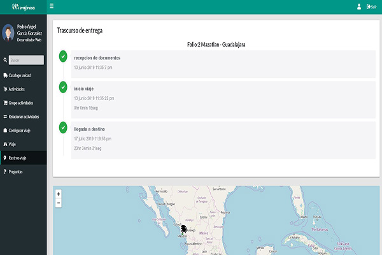382x255 pixels.
Task: Zoom in the map with plus button
Action: (x=59, y=194)
